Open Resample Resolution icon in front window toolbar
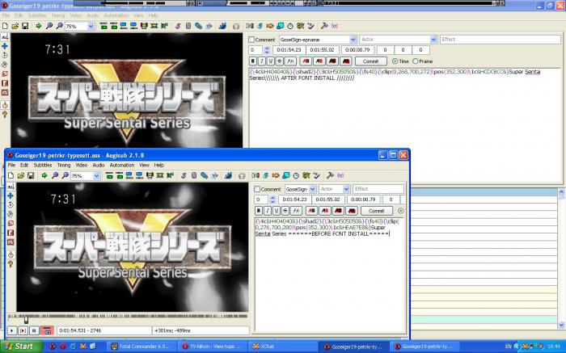 (286, 175)
